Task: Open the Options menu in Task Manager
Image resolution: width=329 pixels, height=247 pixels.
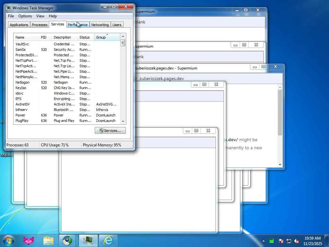Action: point(25,16)
